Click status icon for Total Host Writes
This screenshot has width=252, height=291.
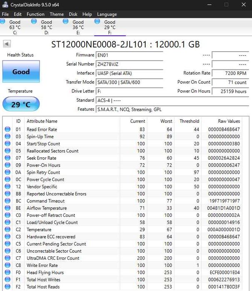(x=7, y=279)
